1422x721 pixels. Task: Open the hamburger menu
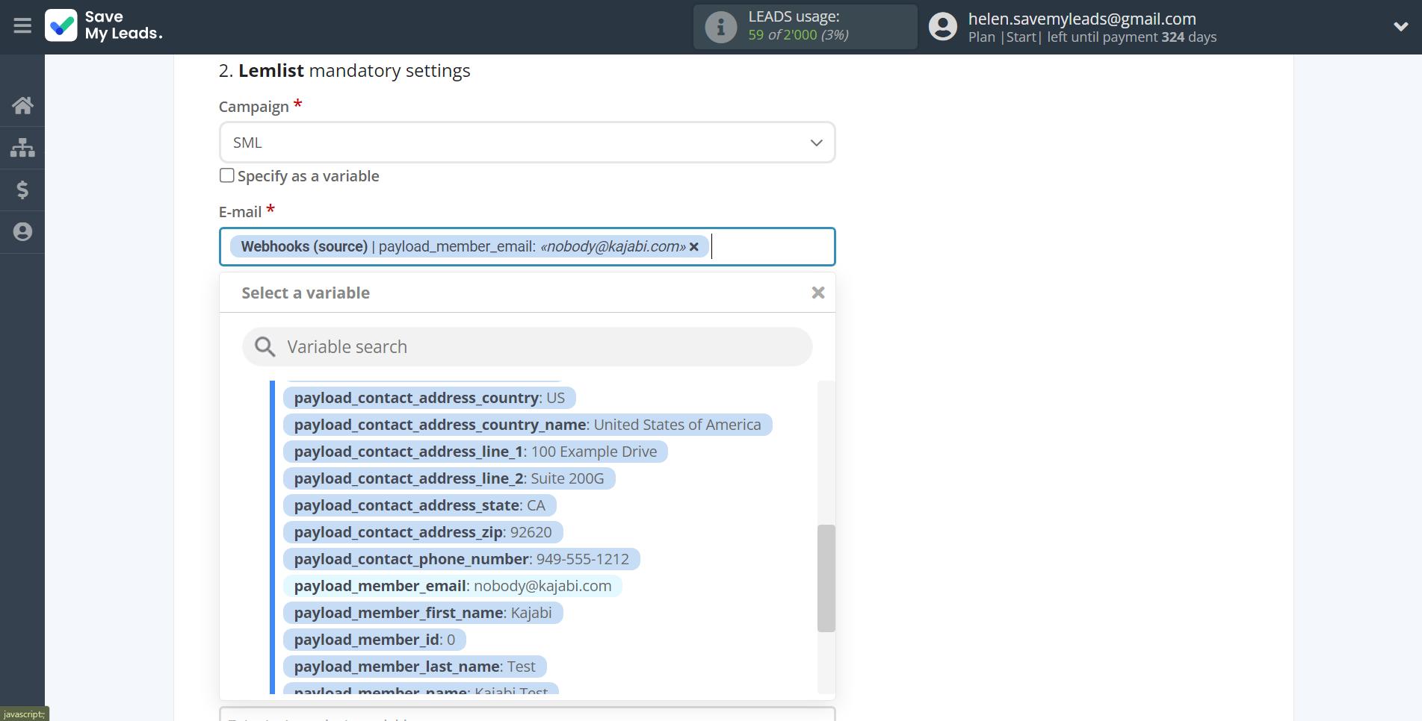click(x=22, y=26)
